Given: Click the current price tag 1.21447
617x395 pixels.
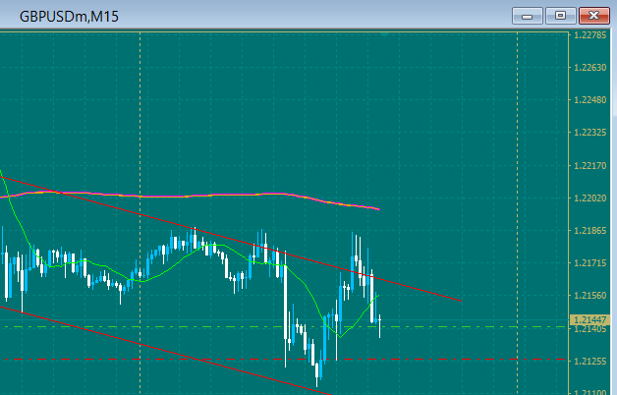Looking at the screenshot, I should click(x=592, y=320).
